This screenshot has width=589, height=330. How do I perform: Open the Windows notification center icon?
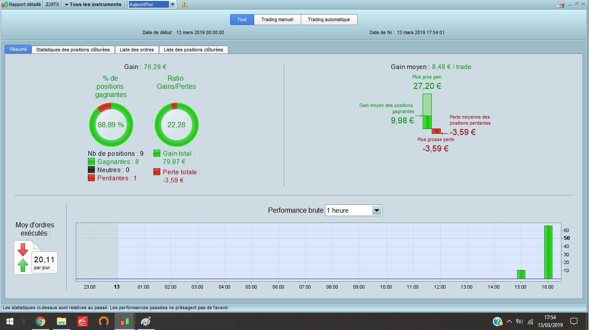[x=573, y=321]
